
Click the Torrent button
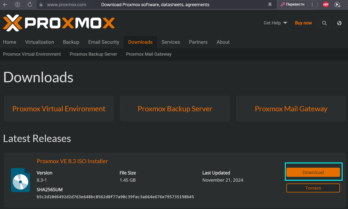click(x=313, y=188)
